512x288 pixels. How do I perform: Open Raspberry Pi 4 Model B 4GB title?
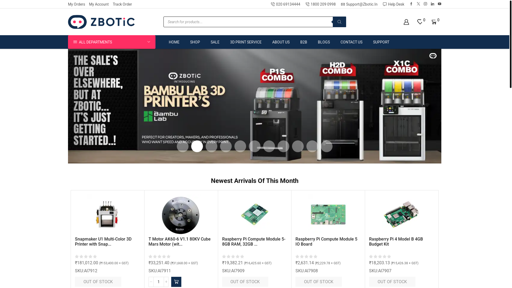click(396, 242)
